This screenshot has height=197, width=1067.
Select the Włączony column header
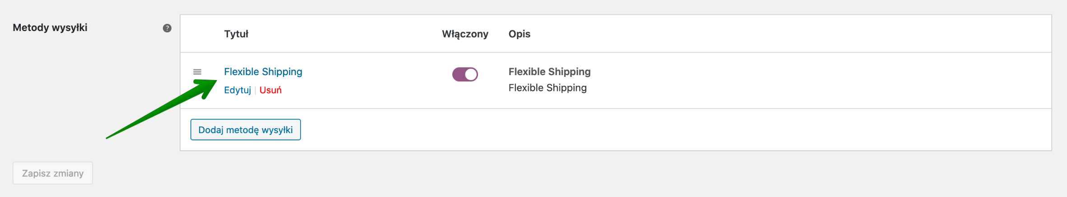click(x=465, y=34)
